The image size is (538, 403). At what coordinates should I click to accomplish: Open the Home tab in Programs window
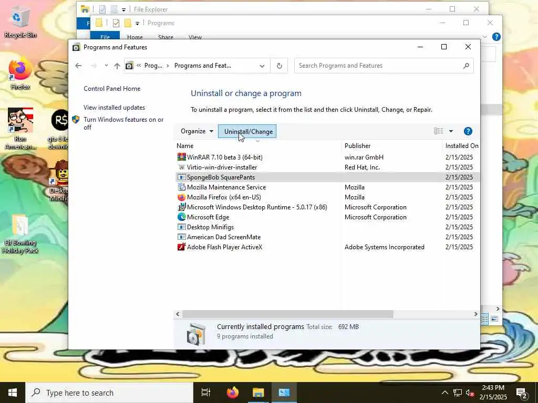135,36
